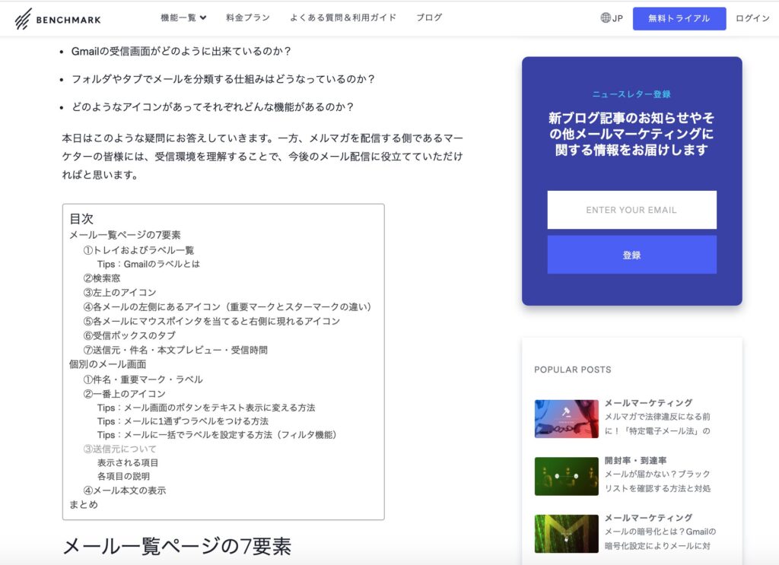Viewport: 779px width, 565px height.
Task: Open よくある質問＆利用ガイド page
Action: [x=343, y=17]
